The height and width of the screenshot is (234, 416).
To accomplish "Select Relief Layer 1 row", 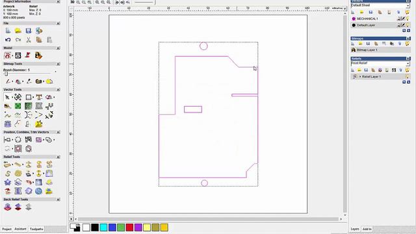I will click(x=380, y=77).
